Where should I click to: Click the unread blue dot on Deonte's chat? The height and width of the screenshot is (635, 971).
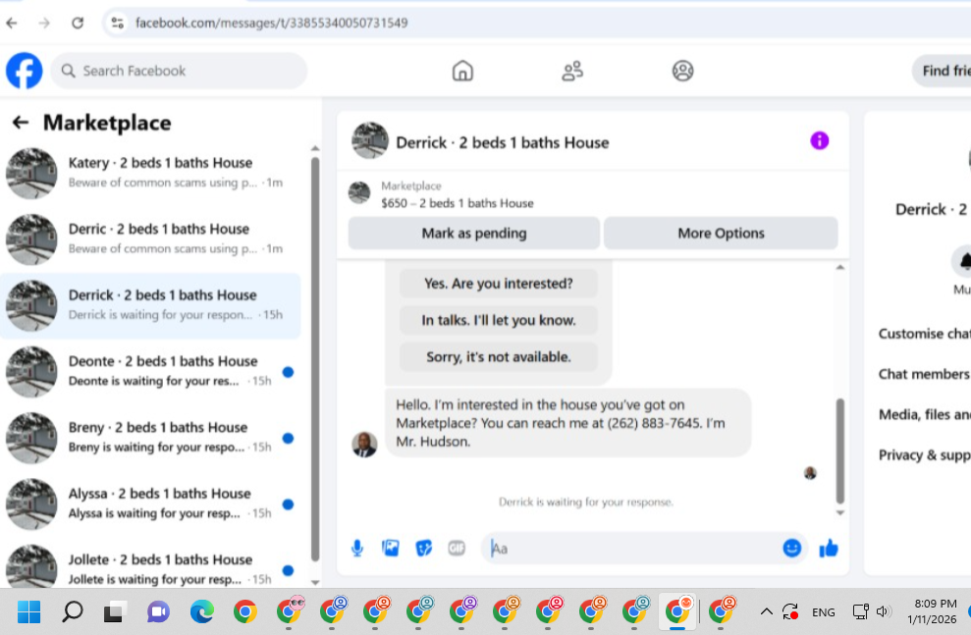click(x=288, y=372)
